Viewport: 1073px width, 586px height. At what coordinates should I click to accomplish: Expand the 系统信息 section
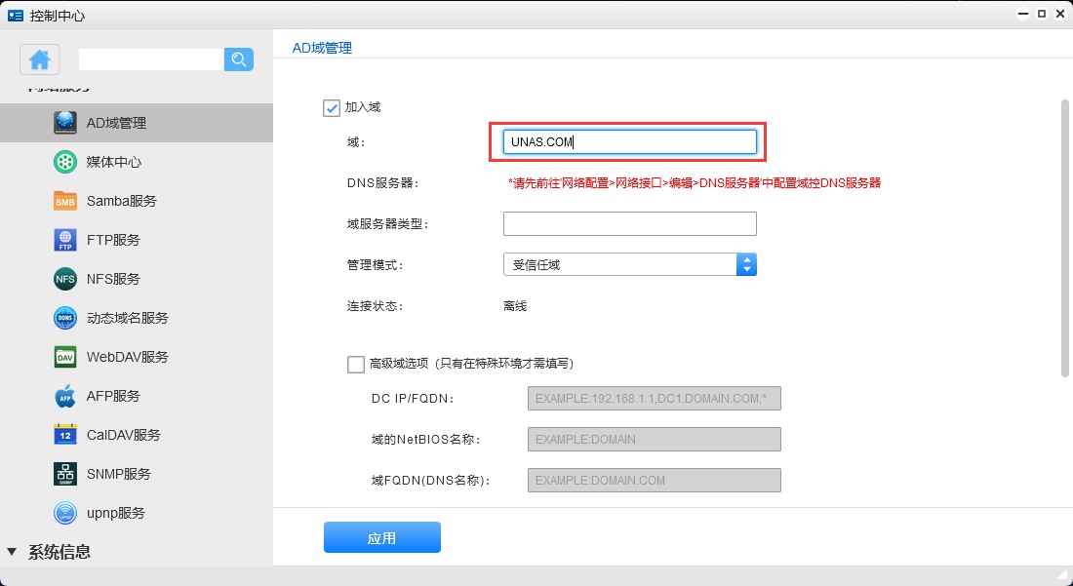click(x=12, y=552)
